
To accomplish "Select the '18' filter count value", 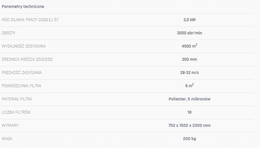I will click(189, 112).
